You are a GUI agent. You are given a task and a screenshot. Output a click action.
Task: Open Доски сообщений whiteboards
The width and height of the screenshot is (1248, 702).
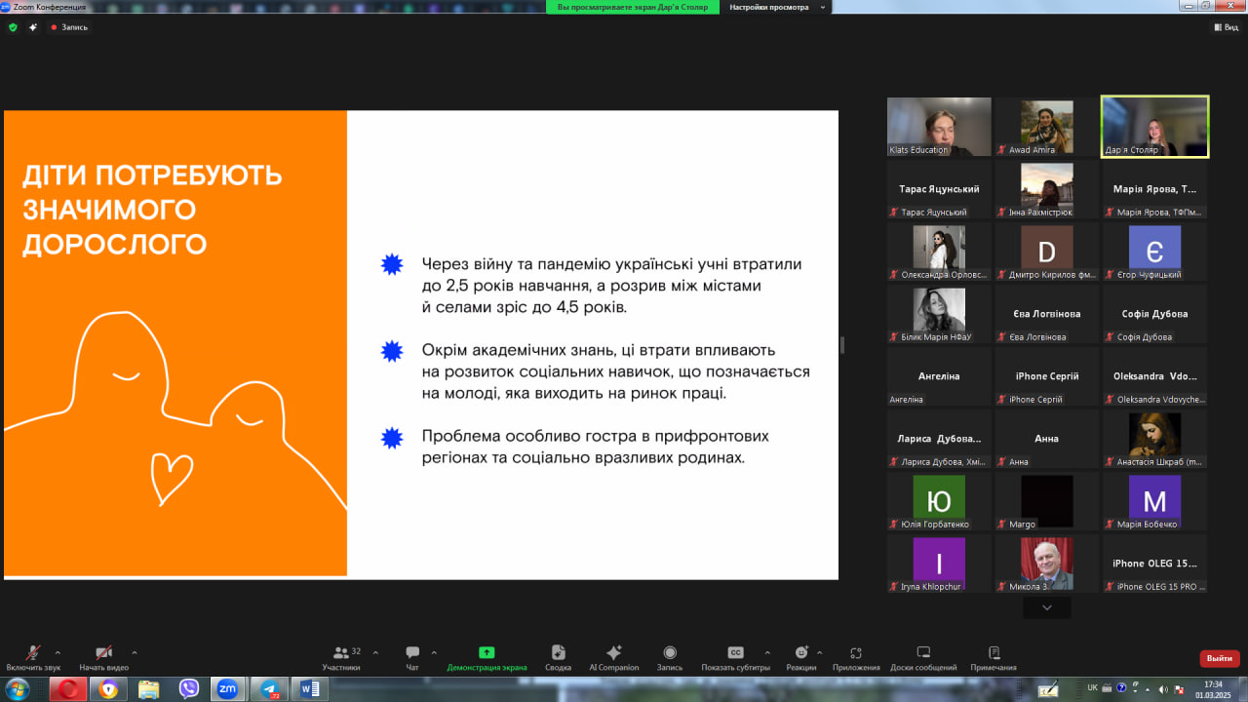(x=923, y=658)
